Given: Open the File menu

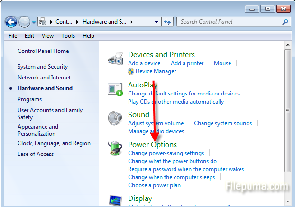Looking at the screenshot, I should point(13,36).
